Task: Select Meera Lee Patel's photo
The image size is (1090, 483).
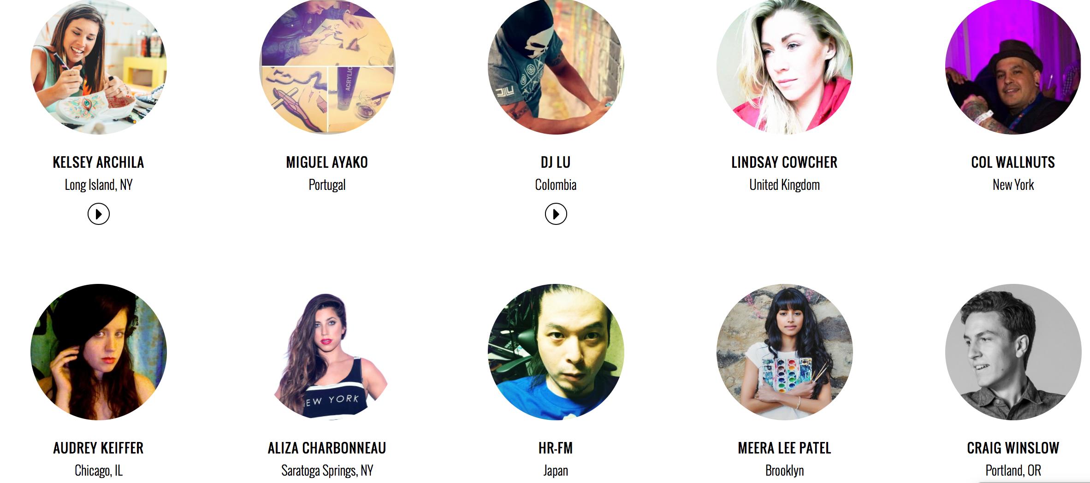Action: [785, 352]
